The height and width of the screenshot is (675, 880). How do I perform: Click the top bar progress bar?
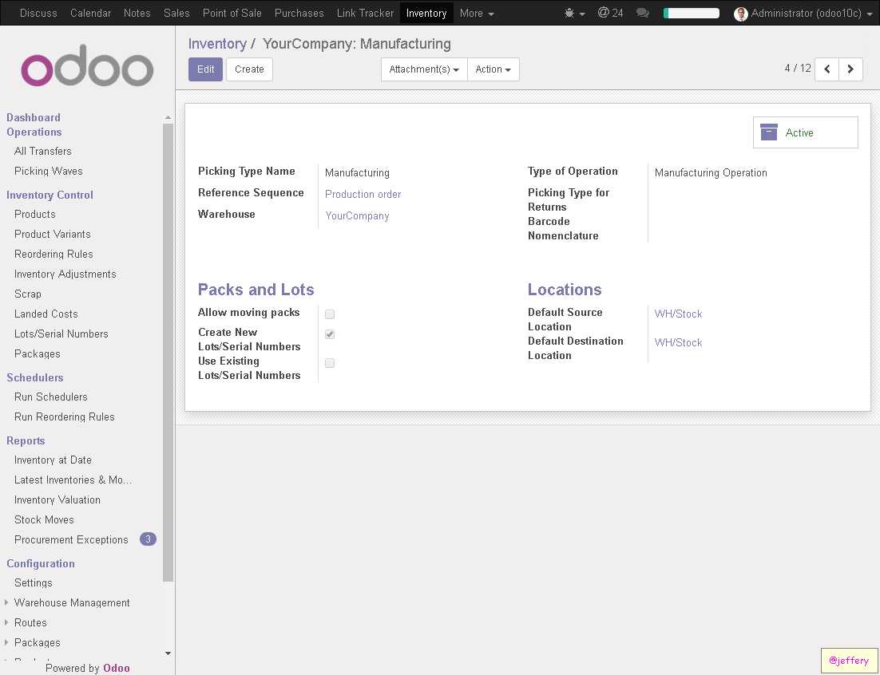click(691, 13)
